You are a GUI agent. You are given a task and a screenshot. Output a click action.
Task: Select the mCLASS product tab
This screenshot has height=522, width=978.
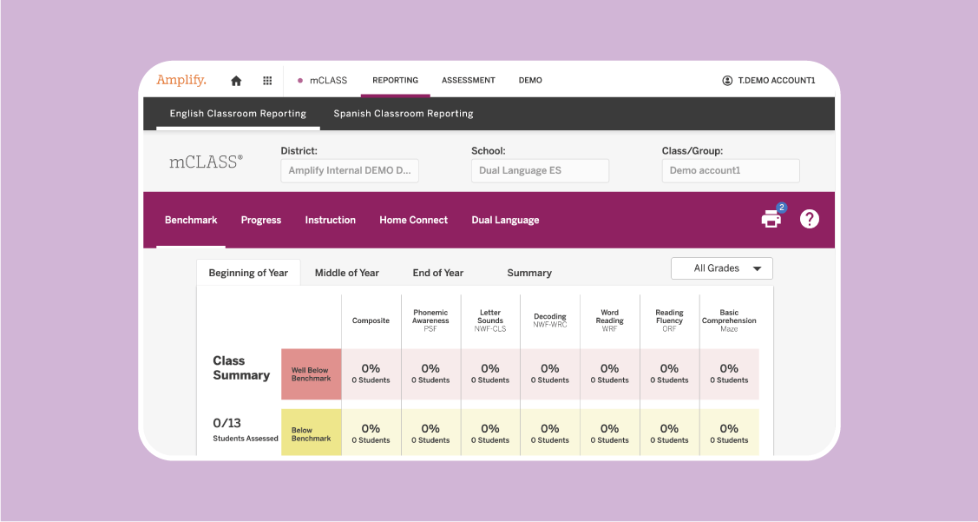tap(323, 81)
